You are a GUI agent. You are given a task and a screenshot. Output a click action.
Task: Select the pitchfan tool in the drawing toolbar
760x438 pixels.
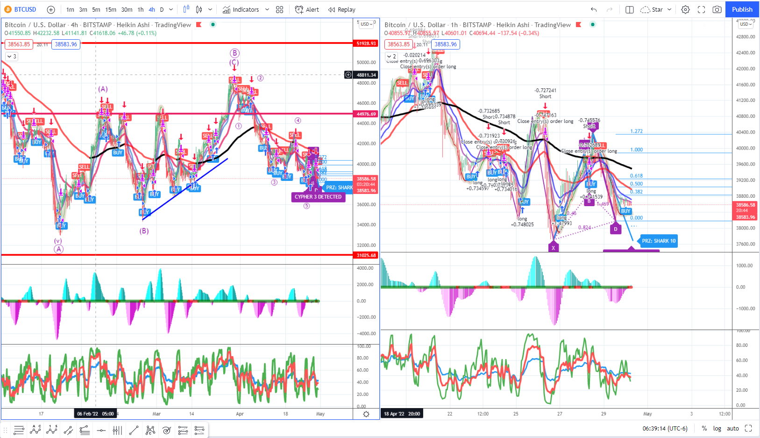pyautogui.click(x=183, y=430)
